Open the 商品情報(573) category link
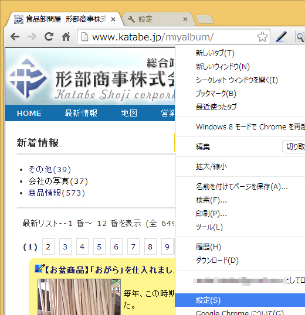Screen dimensions: 305x315 tap(56, 193)
